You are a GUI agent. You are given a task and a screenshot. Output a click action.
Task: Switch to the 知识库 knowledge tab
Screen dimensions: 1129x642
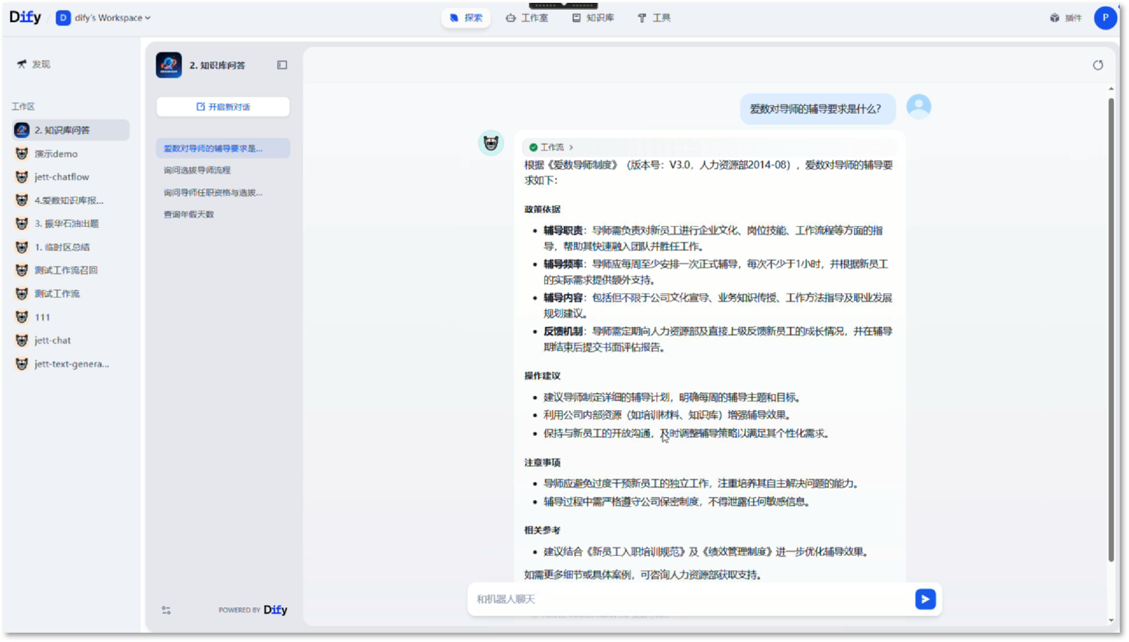593,18
